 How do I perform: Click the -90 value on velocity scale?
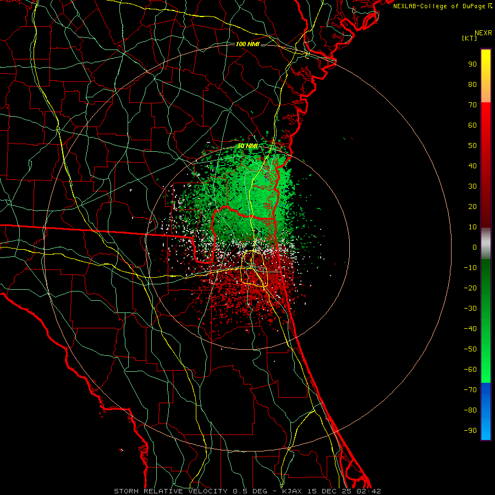click(x=470, y=431)
